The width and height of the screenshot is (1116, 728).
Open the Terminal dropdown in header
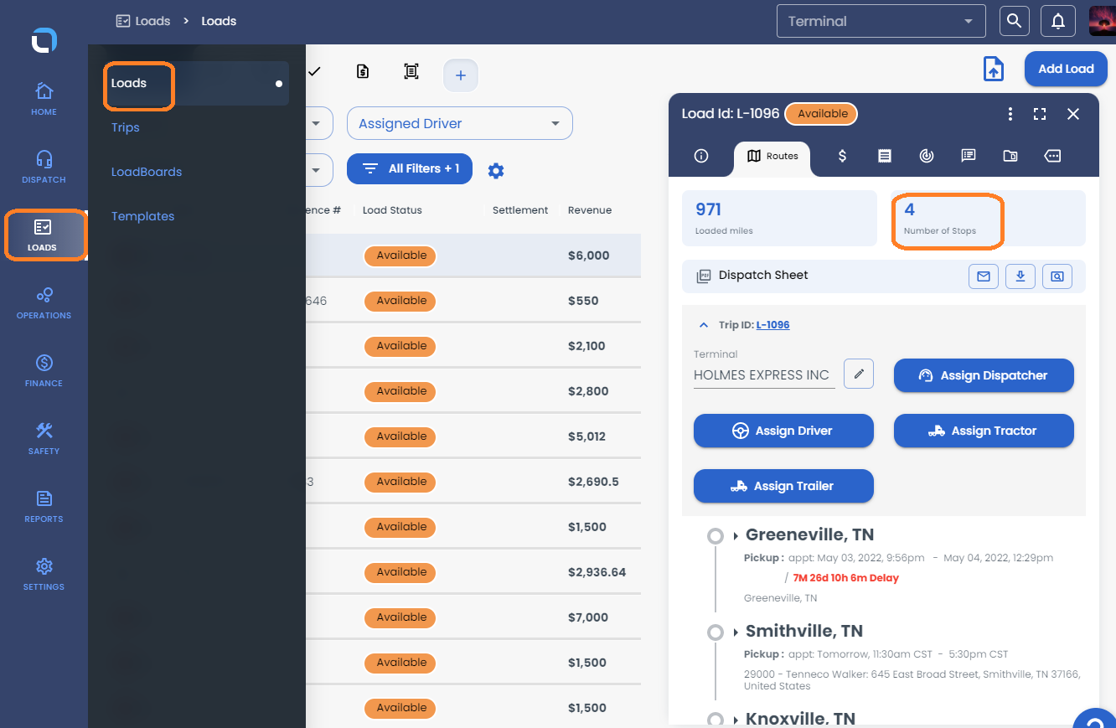(880, 21)
